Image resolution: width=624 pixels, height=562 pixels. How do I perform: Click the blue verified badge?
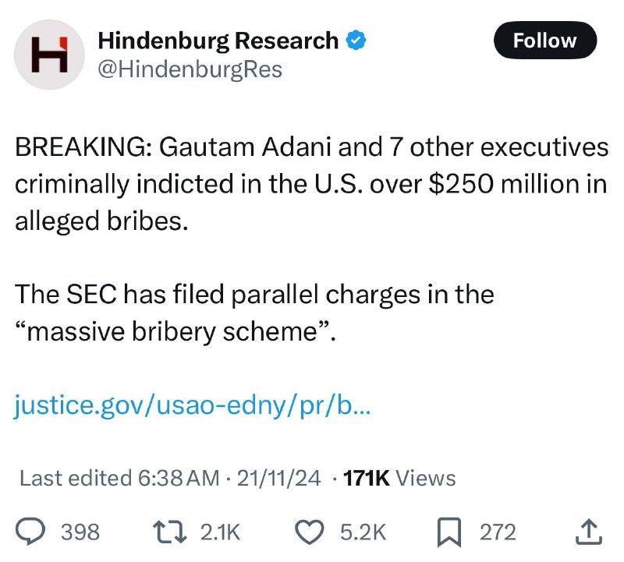click(x=356, y=41)
